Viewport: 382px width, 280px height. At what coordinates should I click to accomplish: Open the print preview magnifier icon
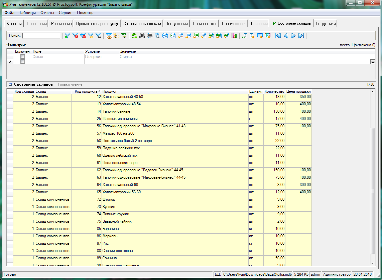point(157,36)
